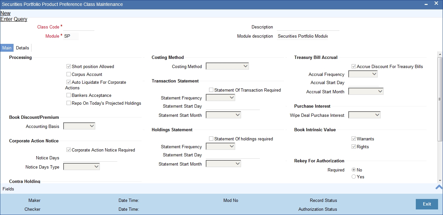Click the vertical scrollbar thumb

pos(440,99)
